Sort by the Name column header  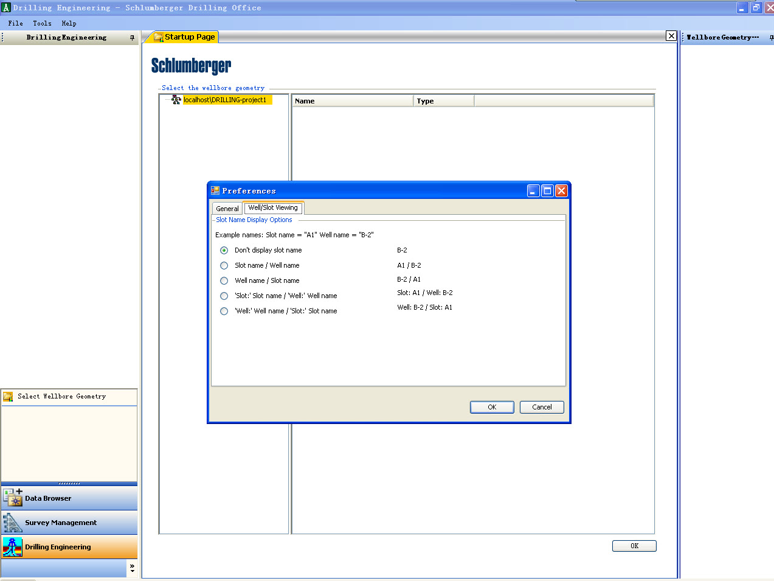click(353, 101)
